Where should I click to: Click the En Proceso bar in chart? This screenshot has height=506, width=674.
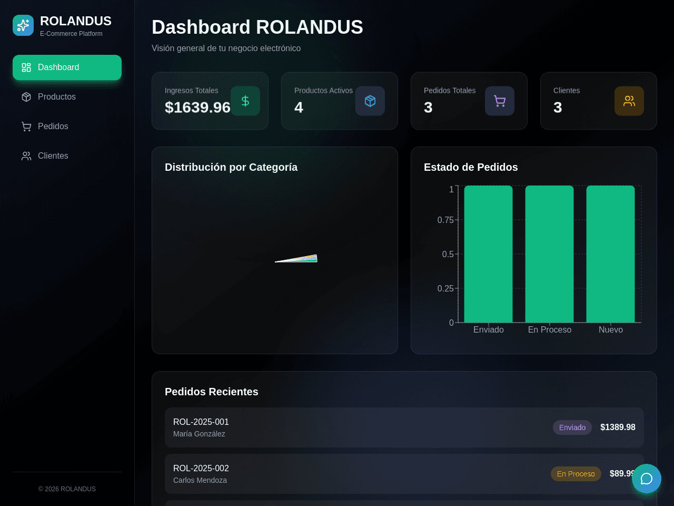click(550, 254)
